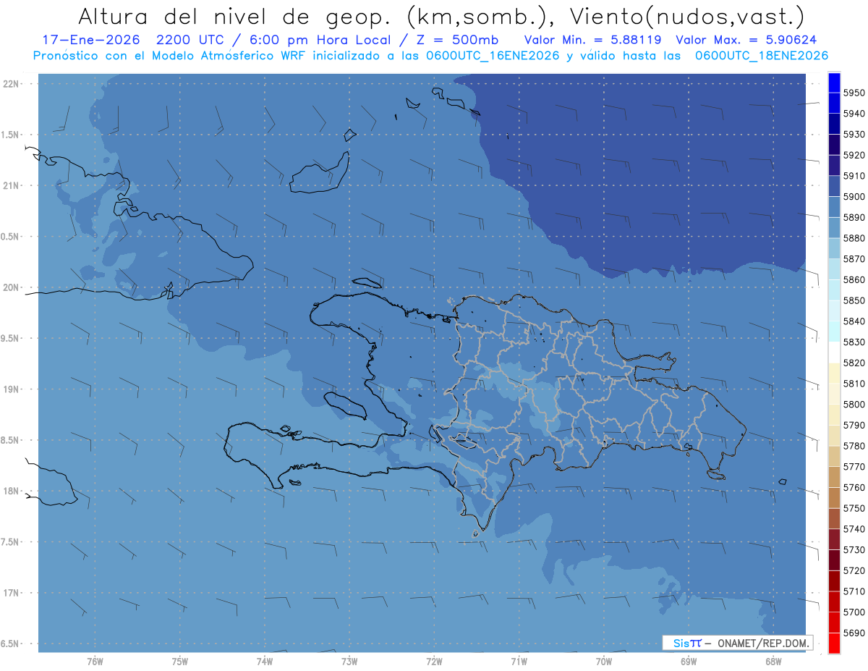Viewport: 868px width, 671px height.
Task: Click the 5820 legend value
Action: pos(854,363)
